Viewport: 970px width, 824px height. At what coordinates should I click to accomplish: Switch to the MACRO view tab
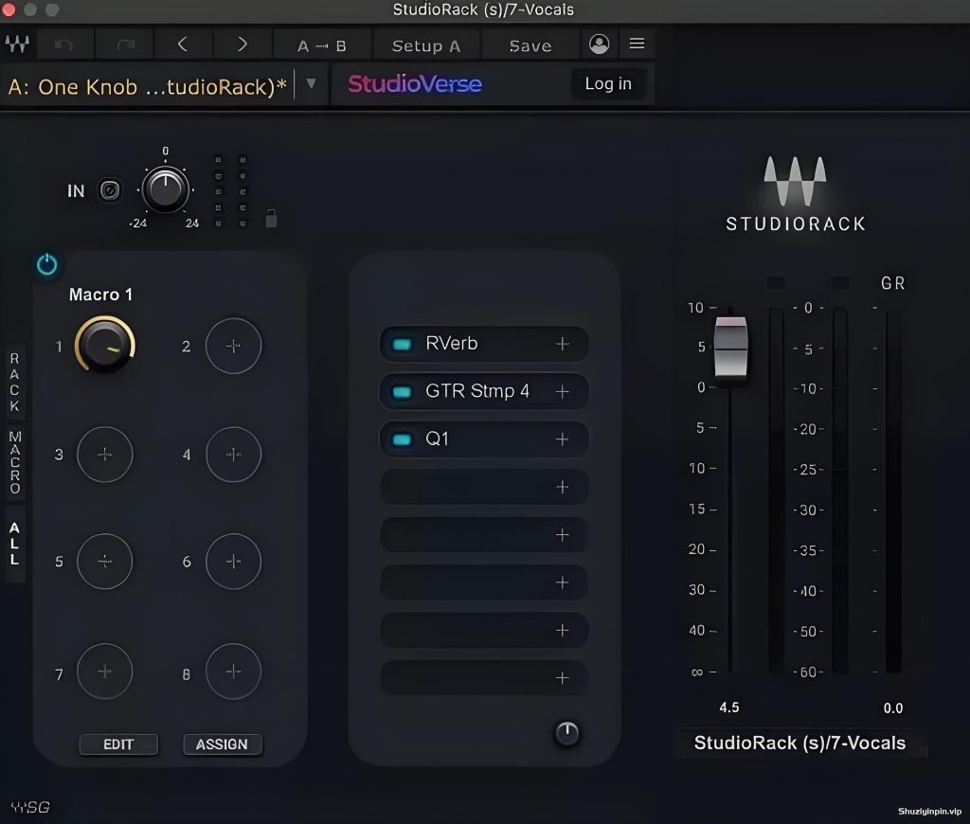coord(15,462)
